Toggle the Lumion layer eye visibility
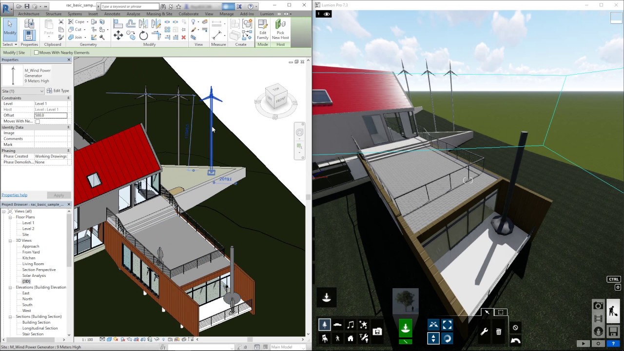 327,14
